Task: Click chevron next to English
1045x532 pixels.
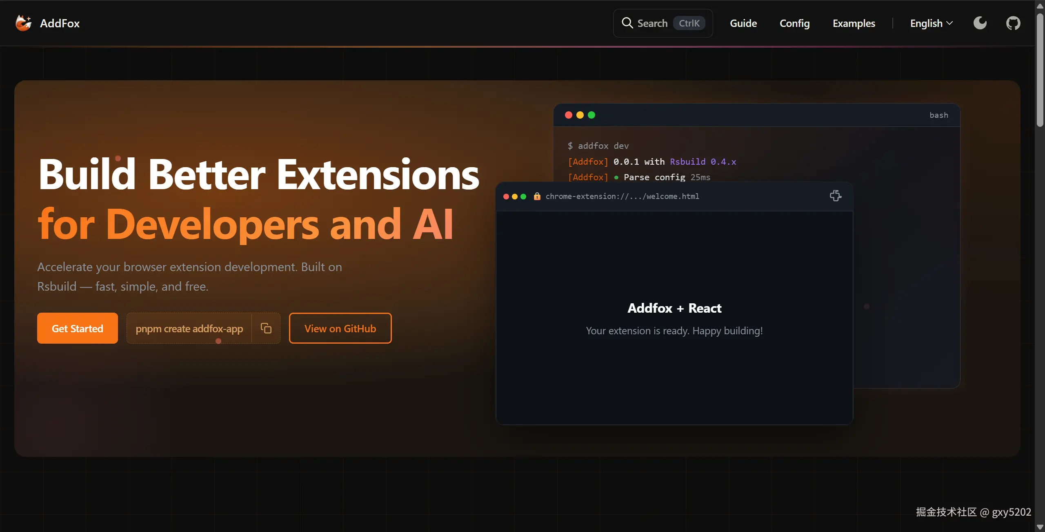Action: [x=950, y=23]
